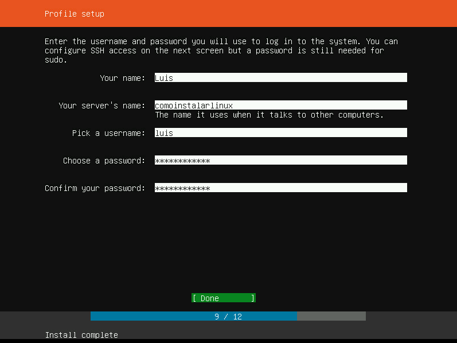Click the "Pick a username:" label
Viewport: 457px width, 343px height.
pos(108,133)
